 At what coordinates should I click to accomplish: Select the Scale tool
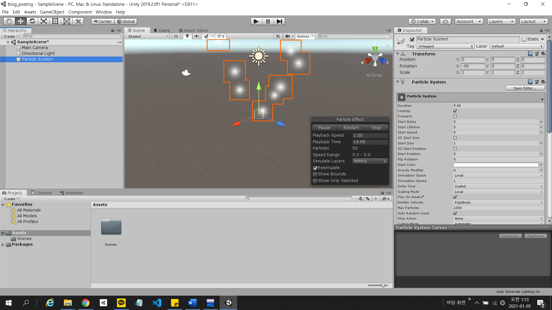44,21
